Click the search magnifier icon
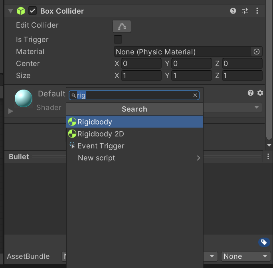The image size is (273, 268). (x=73, y=96)
